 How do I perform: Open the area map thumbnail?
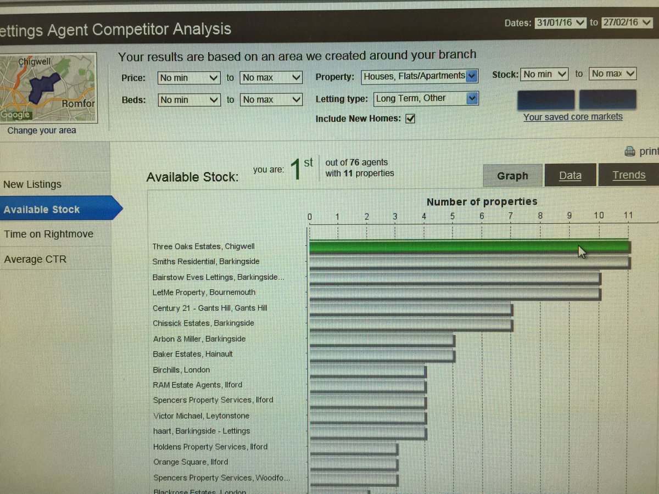pos(48,88)
